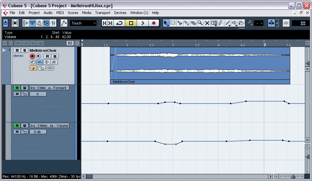312x181 pixels.
Task: Open the Mixer icon
Action: click(53, 23)
